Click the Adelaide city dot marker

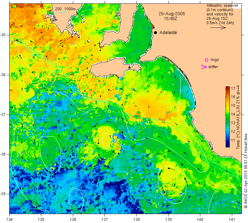click(x=156, y=33)
